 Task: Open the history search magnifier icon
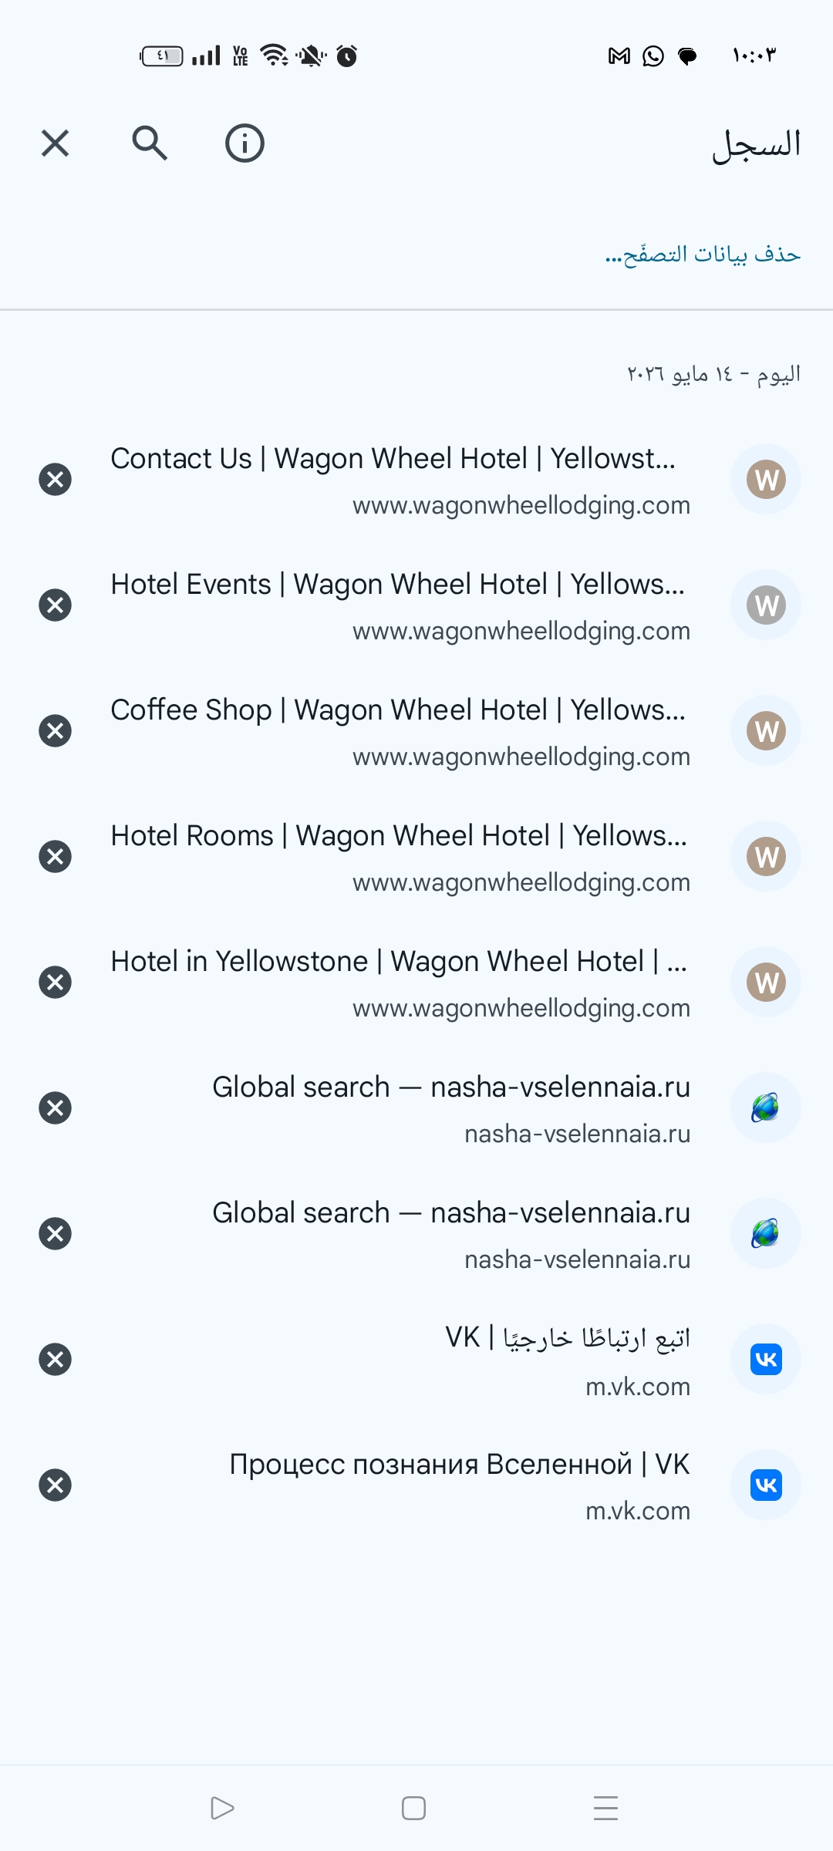[x=150, y=143]
